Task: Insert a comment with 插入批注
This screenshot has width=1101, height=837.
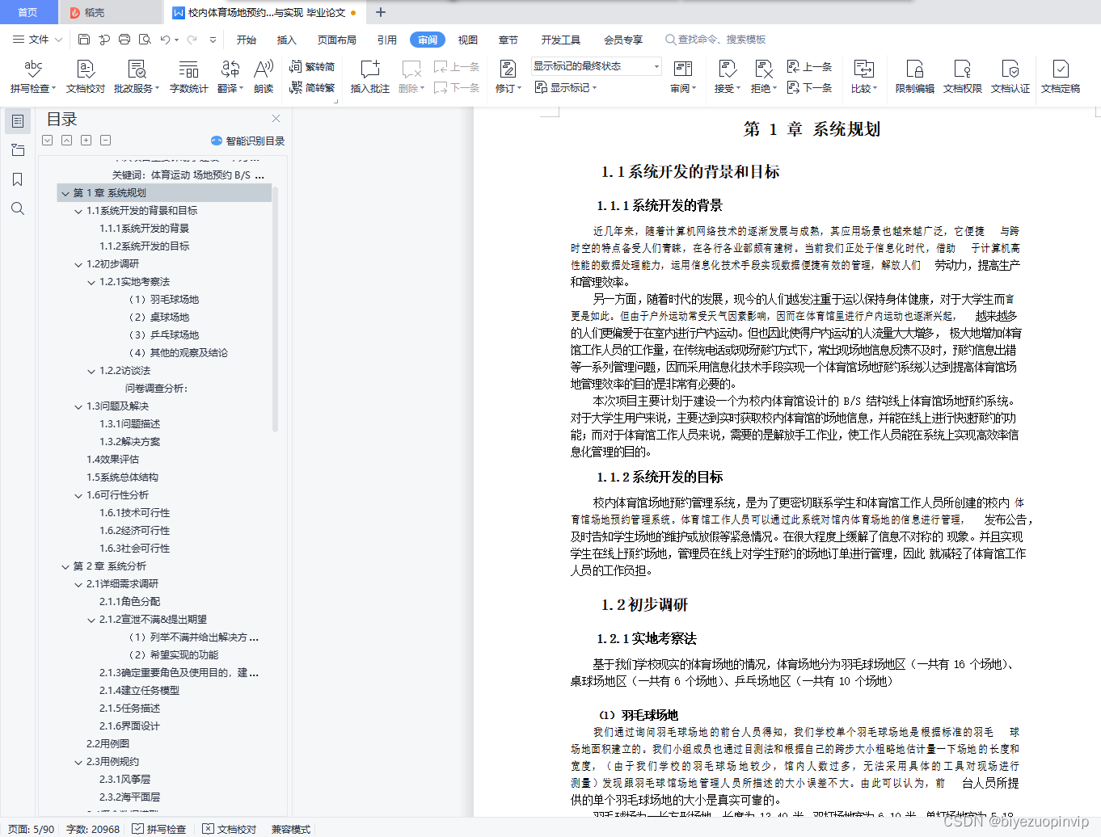Action: pyautogui.click(x=370, y=77)
